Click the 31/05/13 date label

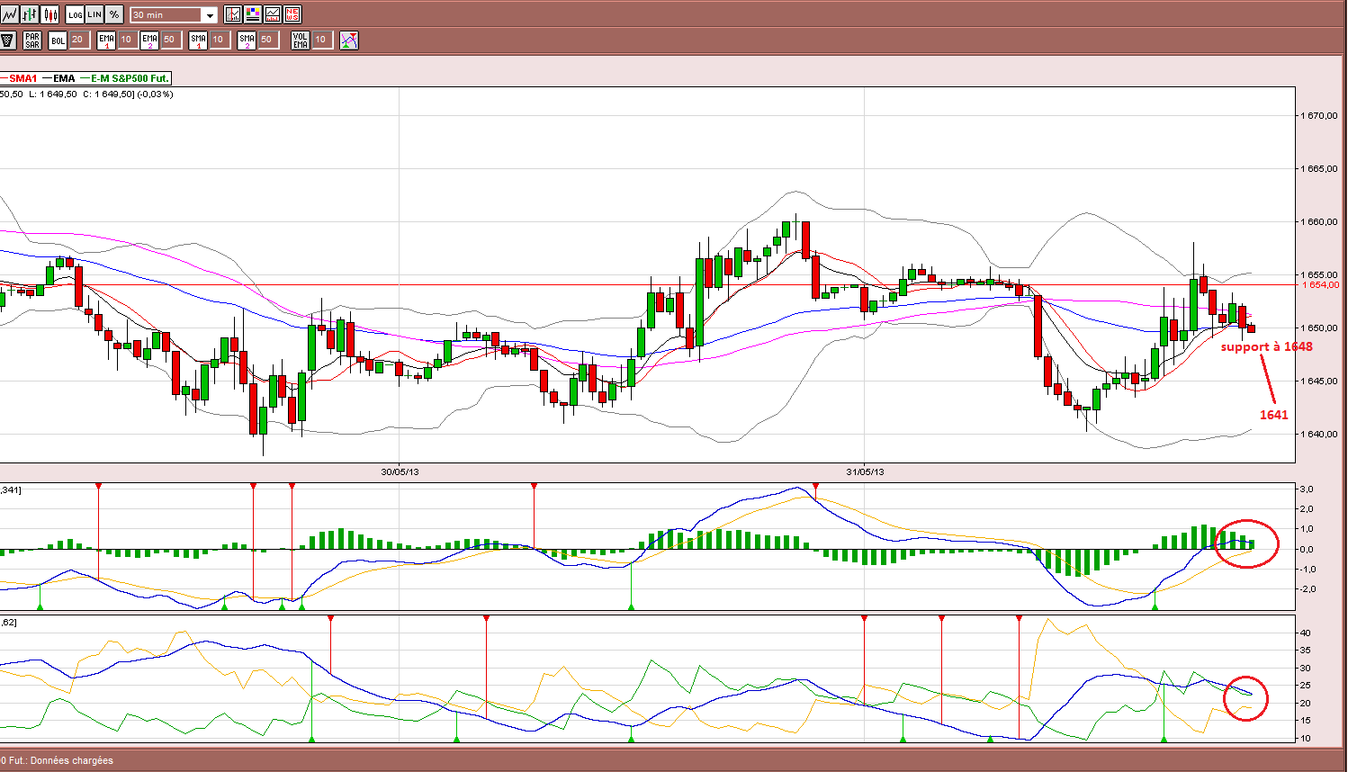[x=865, y=471]
